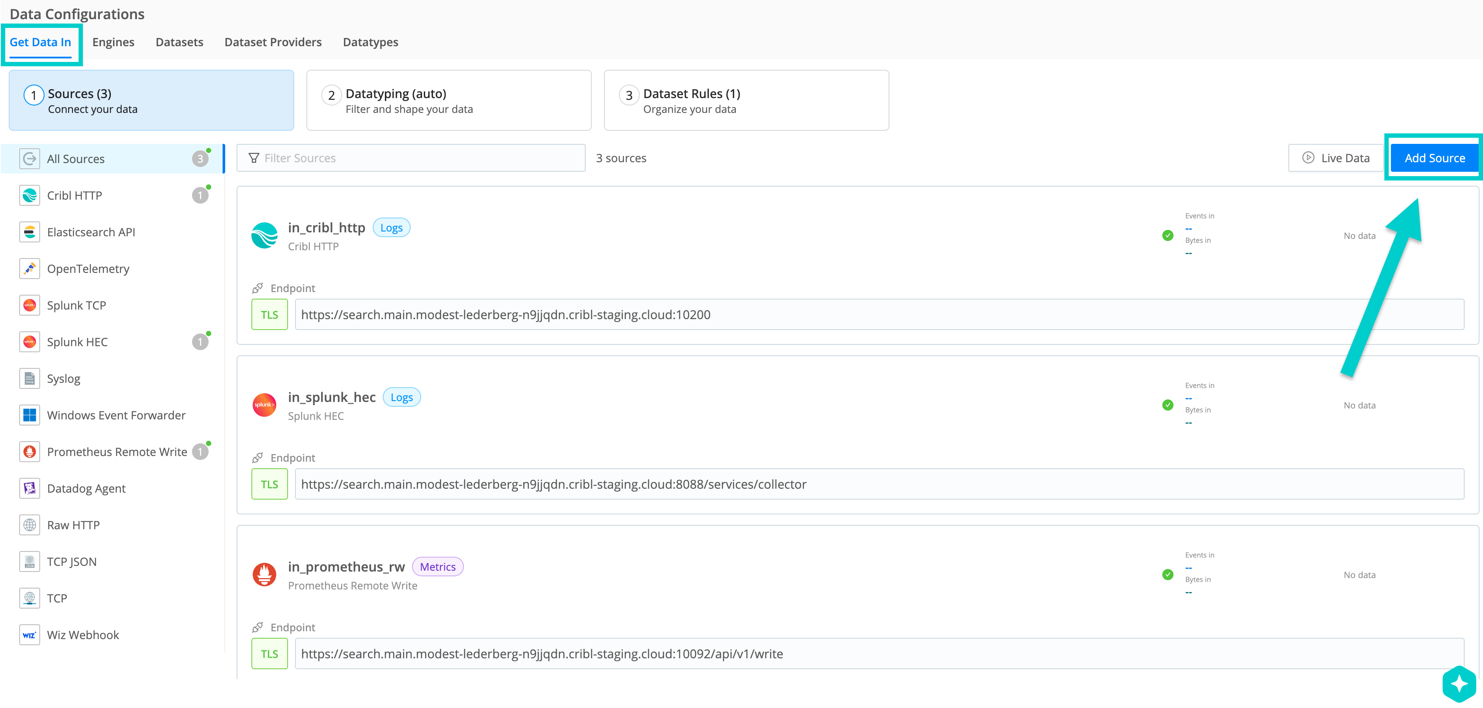
Task: Click the Datadog Agent sidebar icon
Action: (29, 488)
